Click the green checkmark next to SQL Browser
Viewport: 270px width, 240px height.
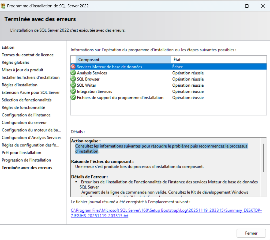pyautogui.click(x=73, y=79)
